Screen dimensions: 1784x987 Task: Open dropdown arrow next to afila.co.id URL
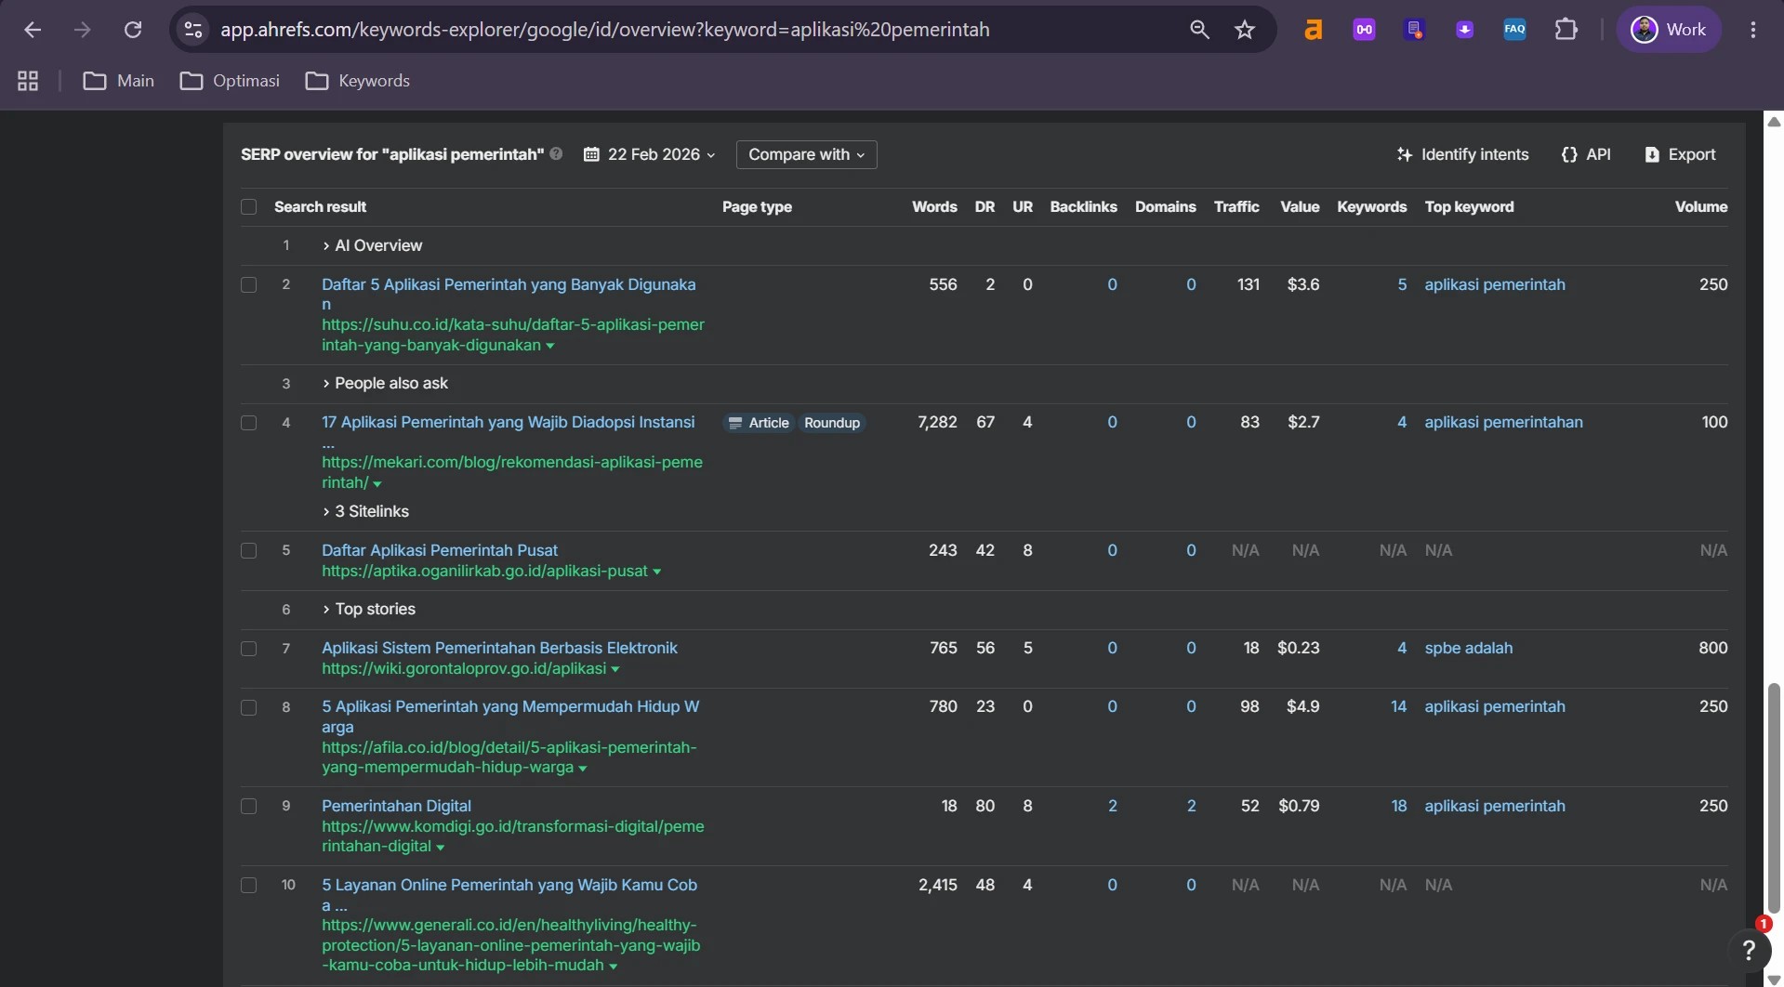coord(583,769)
